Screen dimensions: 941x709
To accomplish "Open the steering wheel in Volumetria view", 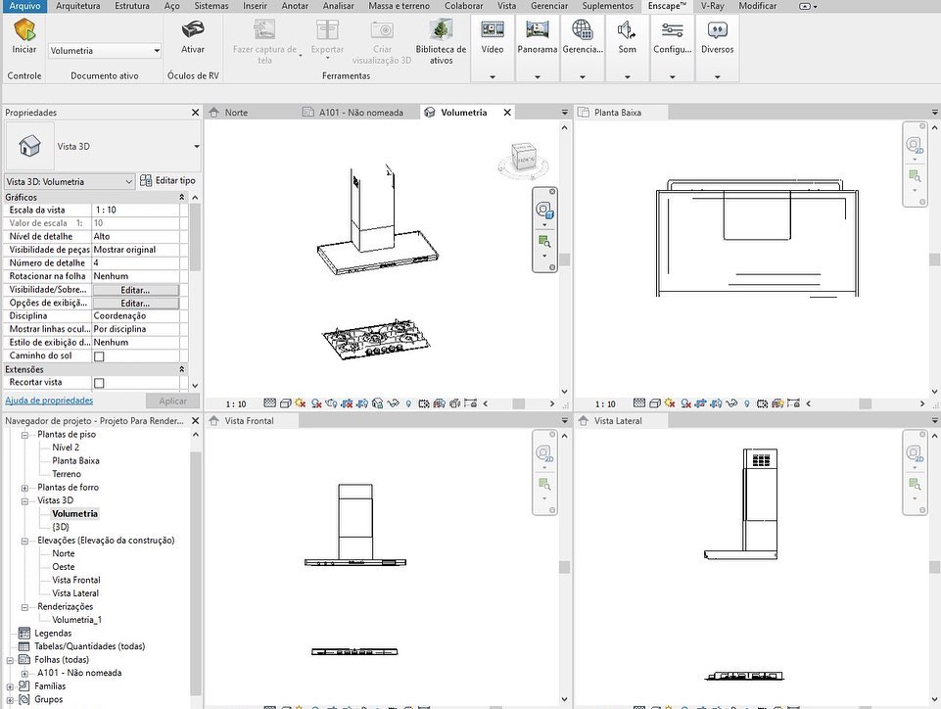I will point(544,211).
